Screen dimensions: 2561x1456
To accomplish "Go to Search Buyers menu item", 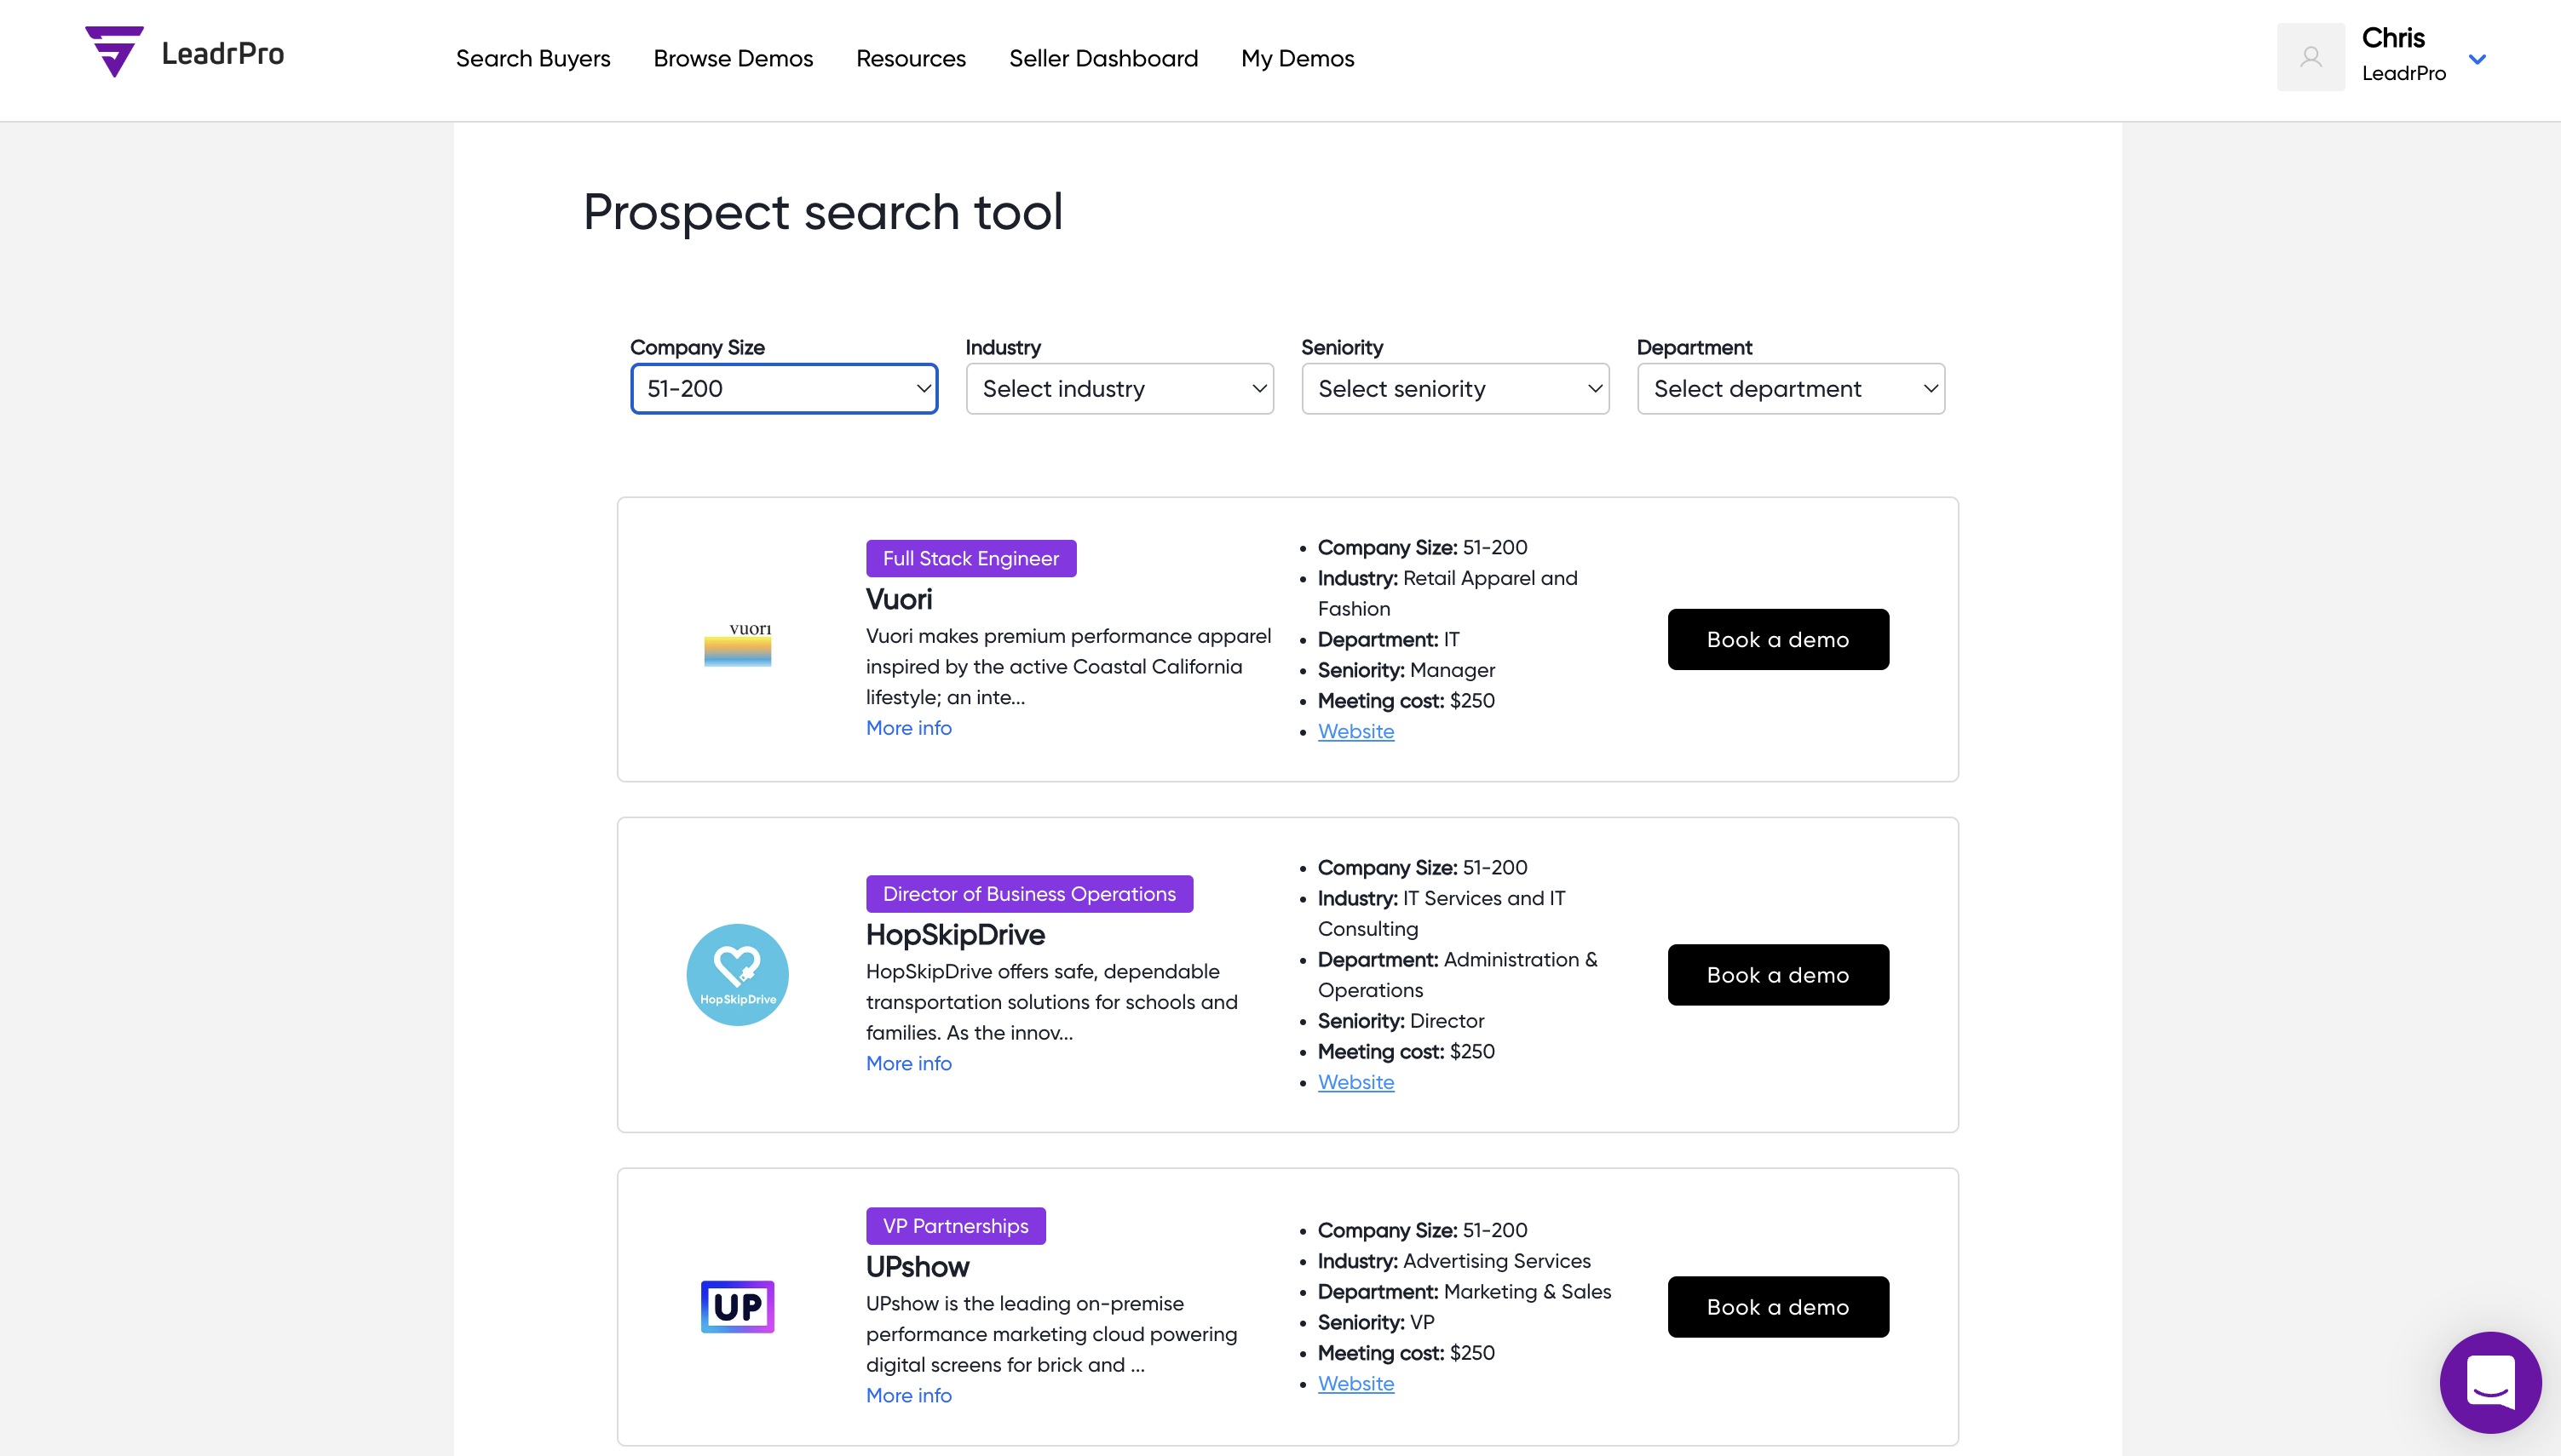I will (533, 59).
